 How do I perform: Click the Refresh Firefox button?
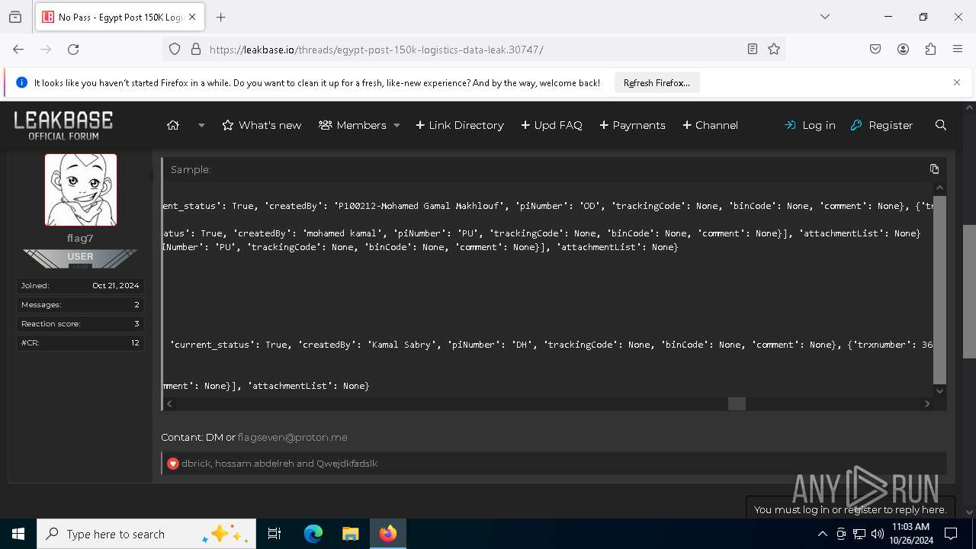point(657,82)
